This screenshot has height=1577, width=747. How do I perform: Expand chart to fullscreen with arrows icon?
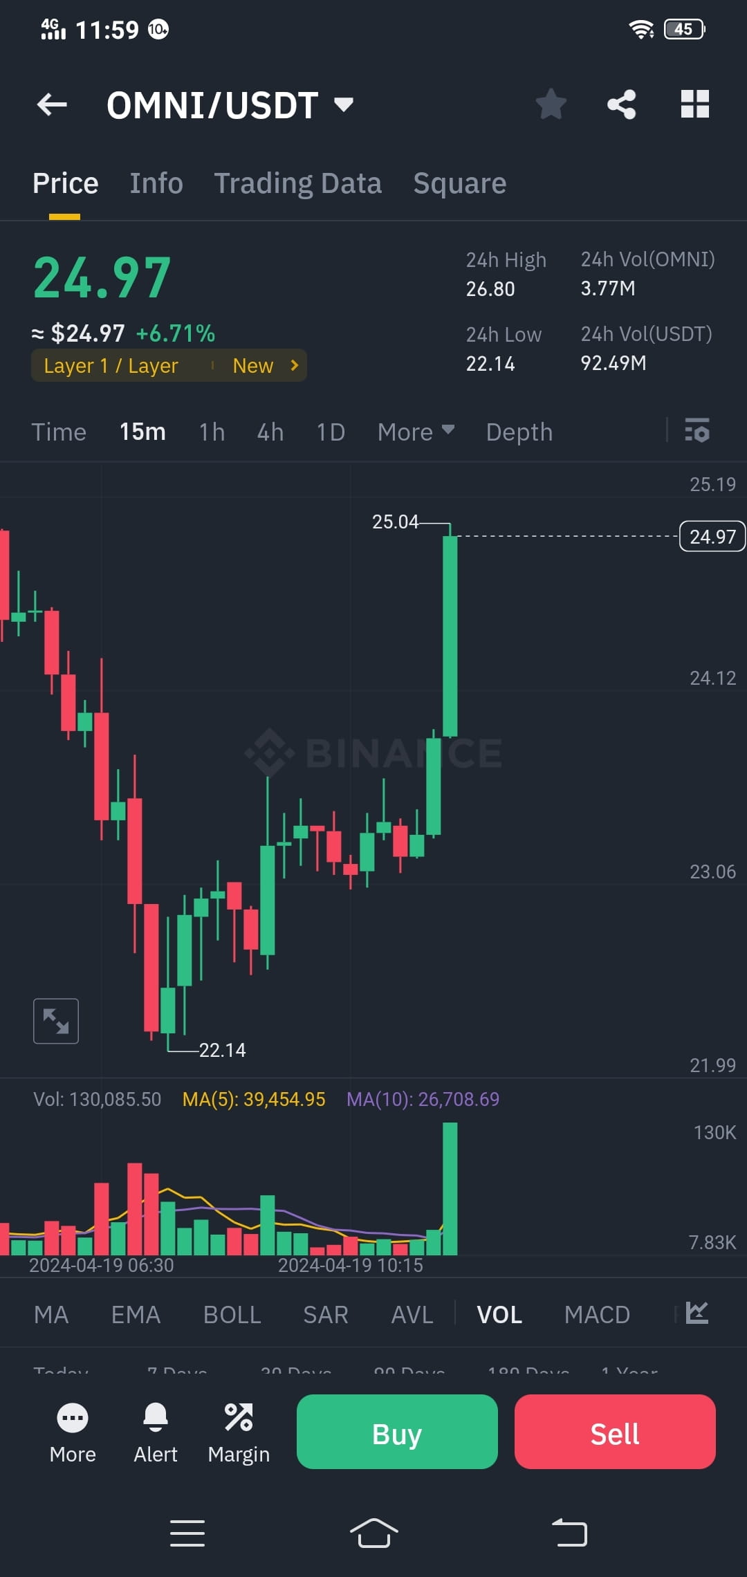(x=55, y=1020)
